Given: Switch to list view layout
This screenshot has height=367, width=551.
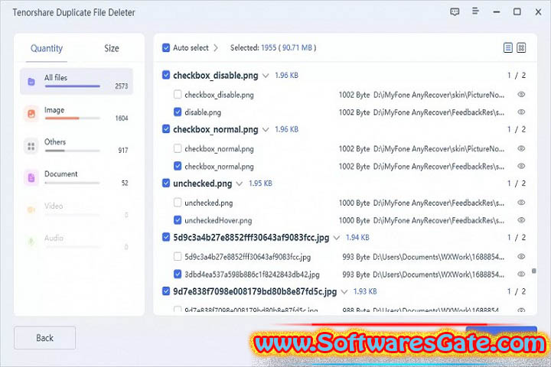Looking at the screenshot, I should click(x=508, y=47).
